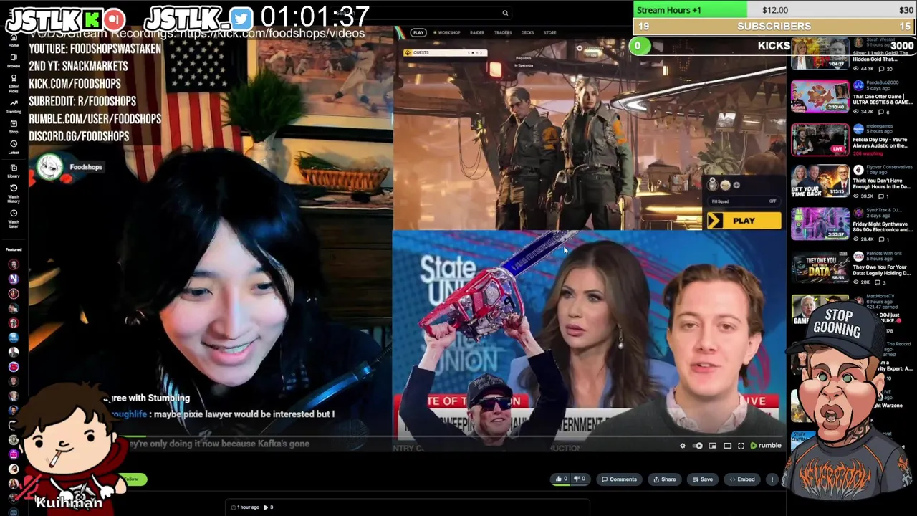Open Watch Later in sidebar
This screenshot has height=516, width=917.
point(14,219)
